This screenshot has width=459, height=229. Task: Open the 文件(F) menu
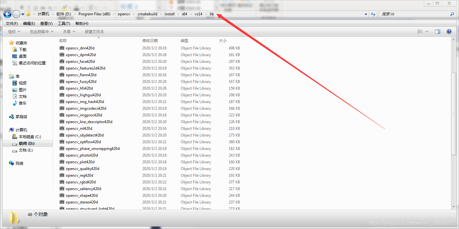coord(12,24)
